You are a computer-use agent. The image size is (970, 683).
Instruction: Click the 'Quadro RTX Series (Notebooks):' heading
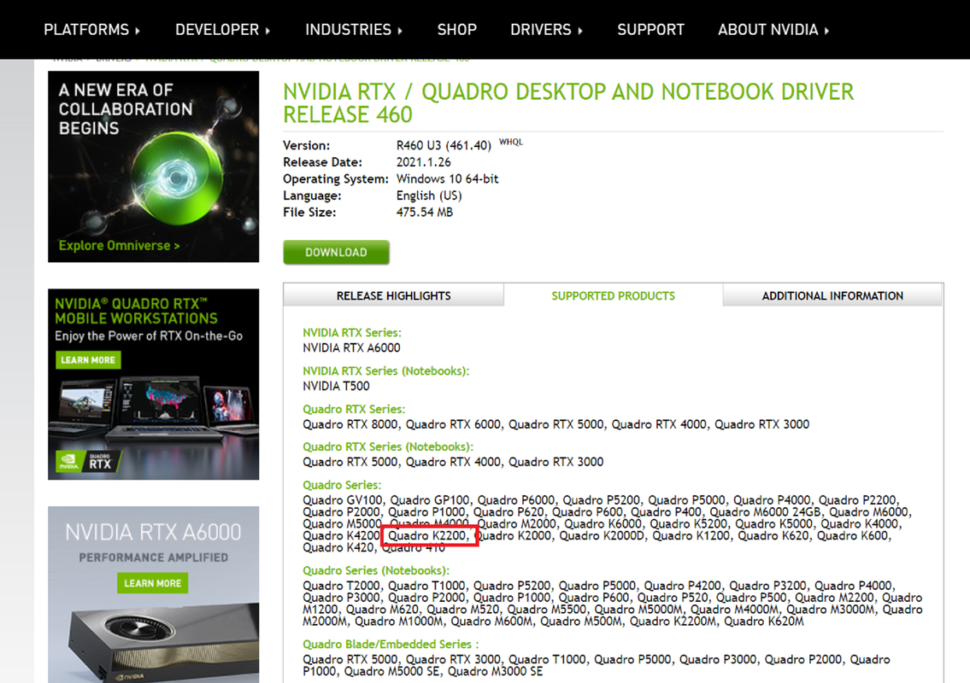388,447
